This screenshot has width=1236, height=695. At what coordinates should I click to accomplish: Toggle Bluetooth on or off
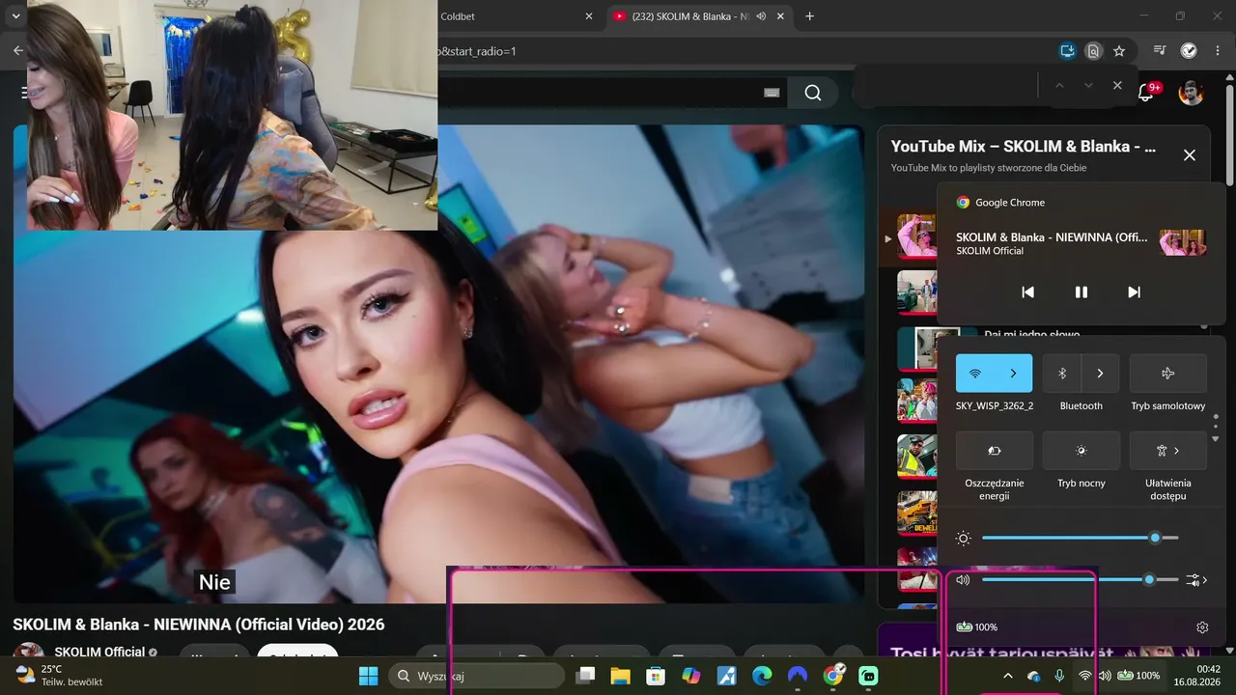[x=1062, y=374]
